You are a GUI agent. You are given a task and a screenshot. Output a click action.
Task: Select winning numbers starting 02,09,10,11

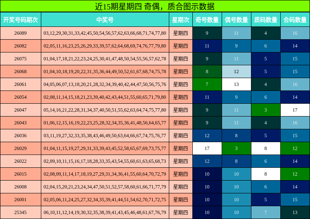(x=105, y=161)
